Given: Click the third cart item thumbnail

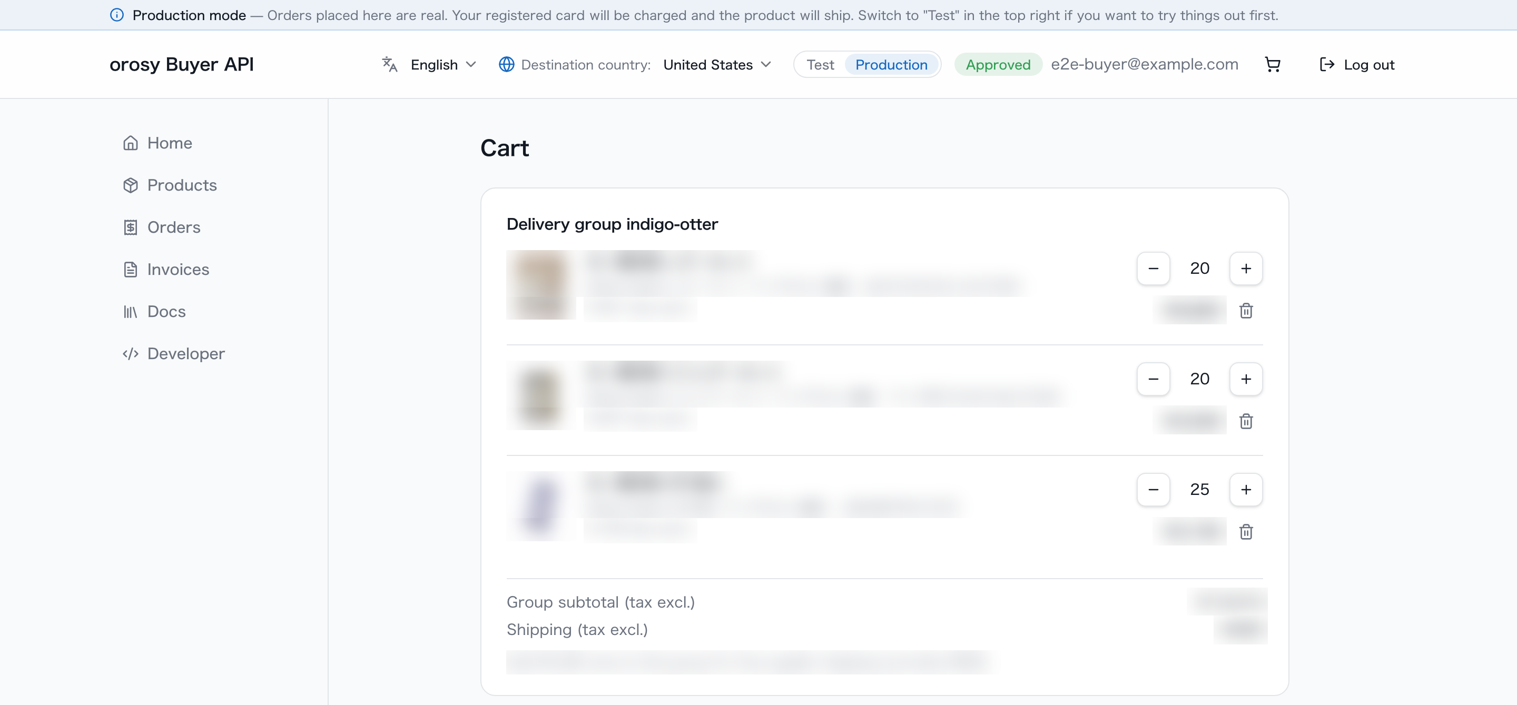Looking at the screenshot, I should 540,506.
